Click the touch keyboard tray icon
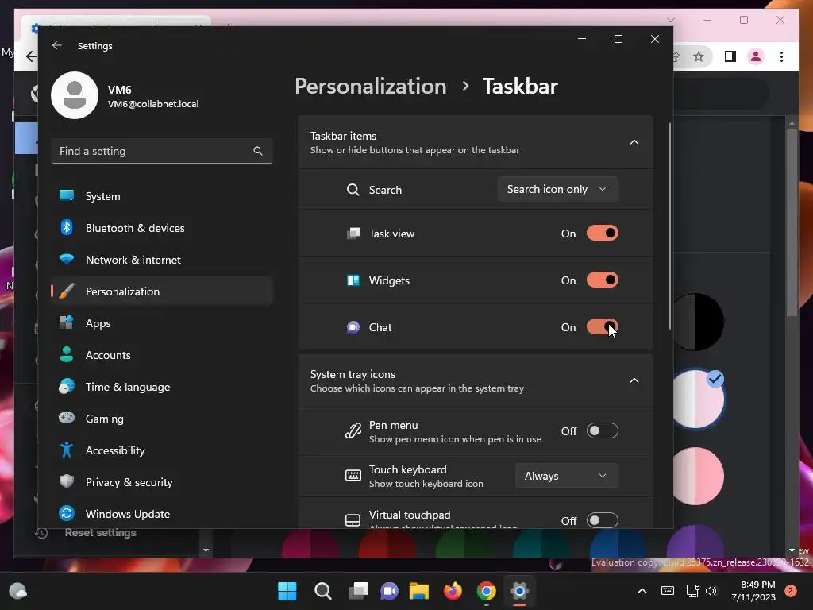Viewport: 813px width, 610px height. (x=668, y=591)
